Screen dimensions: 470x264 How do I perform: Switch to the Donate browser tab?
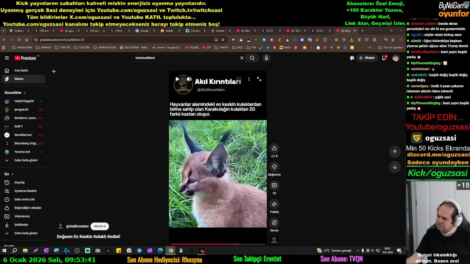click(220, 31)
